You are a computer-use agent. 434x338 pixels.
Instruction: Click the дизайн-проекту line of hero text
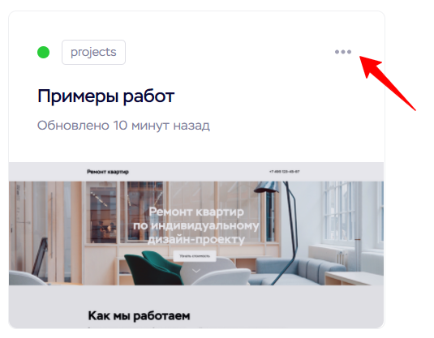[x=196, y=240]
